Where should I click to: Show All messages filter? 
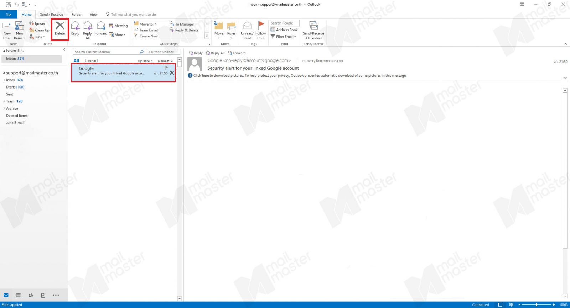(76, 61)
